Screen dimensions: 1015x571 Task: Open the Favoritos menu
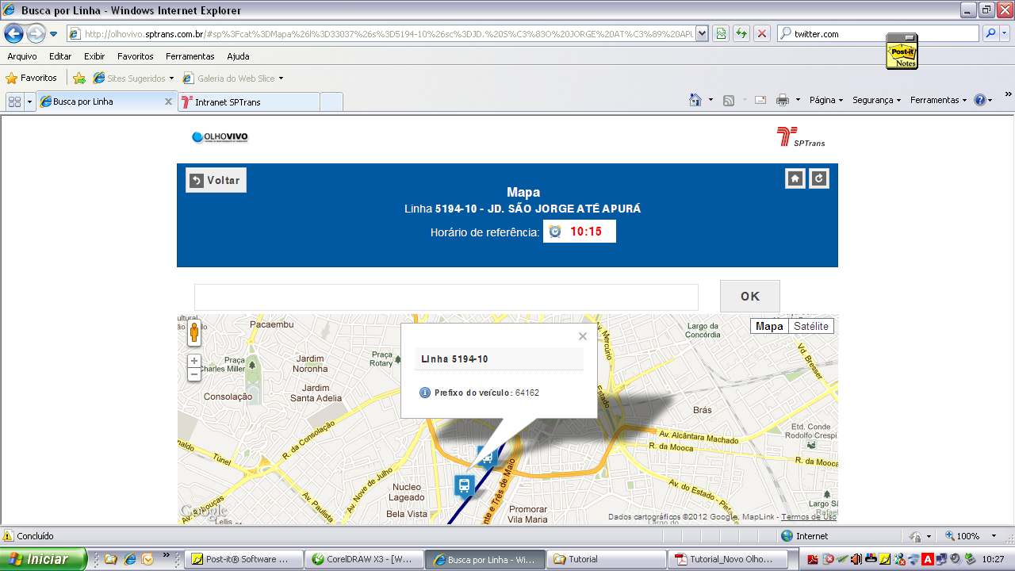click(136, 56)
